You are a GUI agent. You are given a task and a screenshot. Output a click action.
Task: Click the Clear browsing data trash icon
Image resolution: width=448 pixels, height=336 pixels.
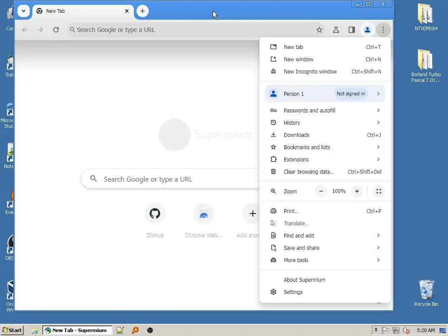pos(273,171)
